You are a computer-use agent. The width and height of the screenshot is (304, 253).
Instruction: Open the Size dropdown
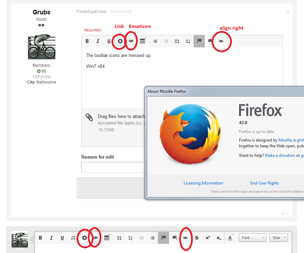(x=278, y=238)
